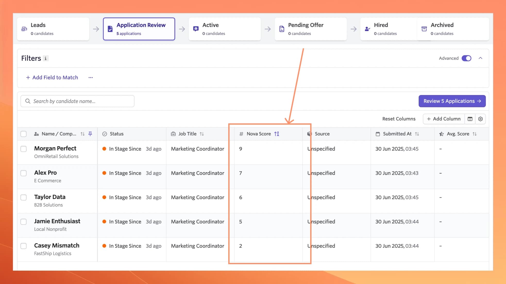The height and width of the screenshot is (284, 506).
Task: Sort by Job Title column arrows
Action: coord(202,134)
